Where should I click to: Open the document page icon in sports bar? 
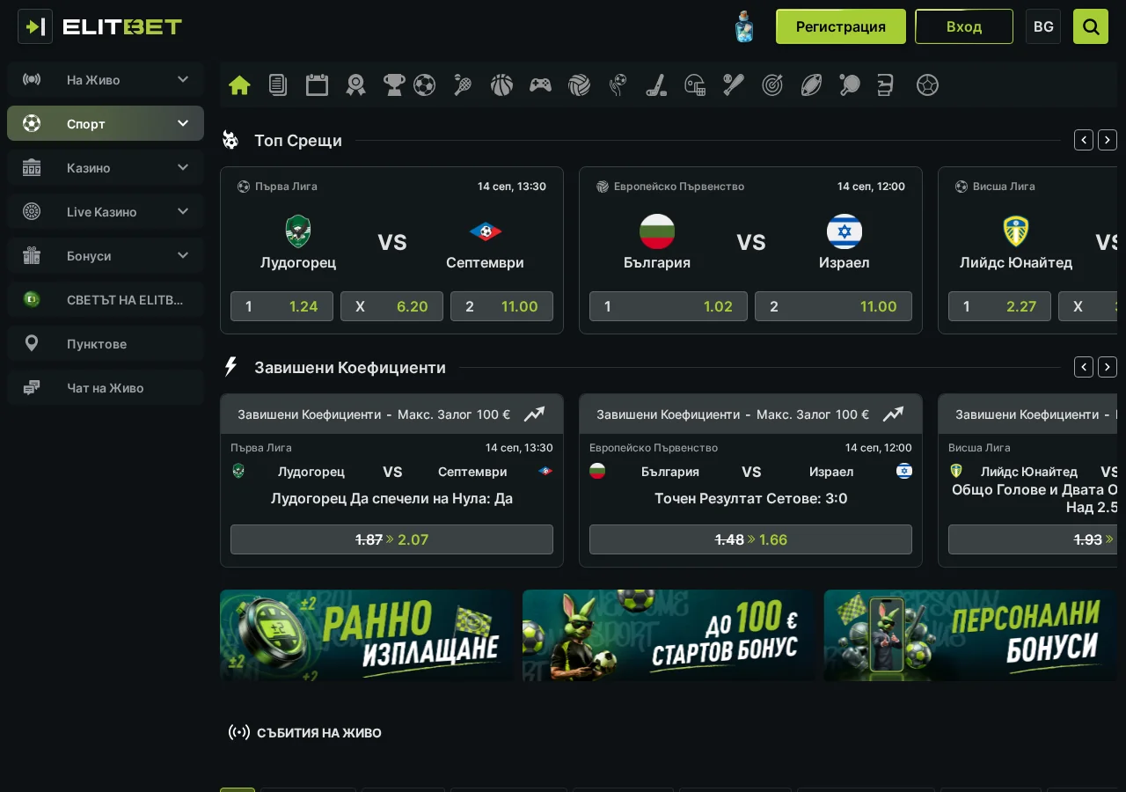pyautogui.click(x=278, y=85)
